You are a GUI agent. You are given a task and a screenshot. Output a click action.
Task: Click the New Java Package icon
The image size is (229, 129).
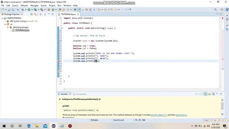coord(49,10)
